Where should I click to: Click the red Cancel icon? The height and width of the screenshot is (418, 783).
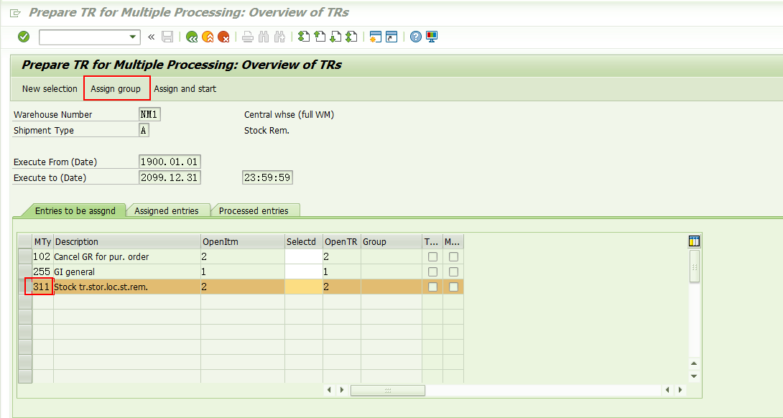click(223, 37)
